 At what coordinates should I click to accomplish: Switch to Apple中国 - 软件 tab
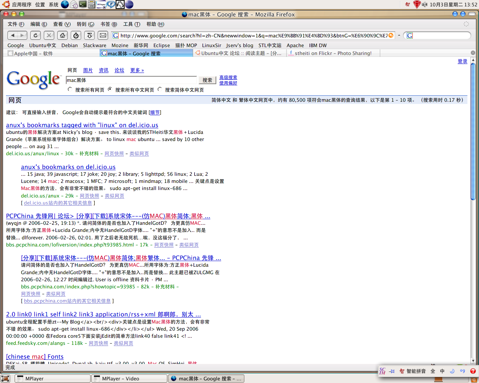[52, 53]
